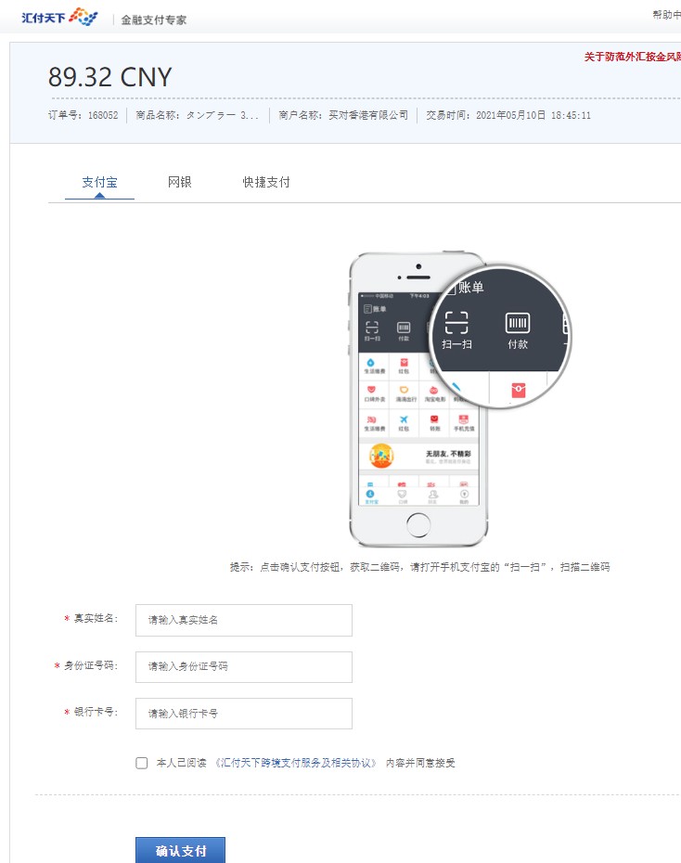Click the 商品名称 product name text
The image size is (681, 863).
point(197,115)
